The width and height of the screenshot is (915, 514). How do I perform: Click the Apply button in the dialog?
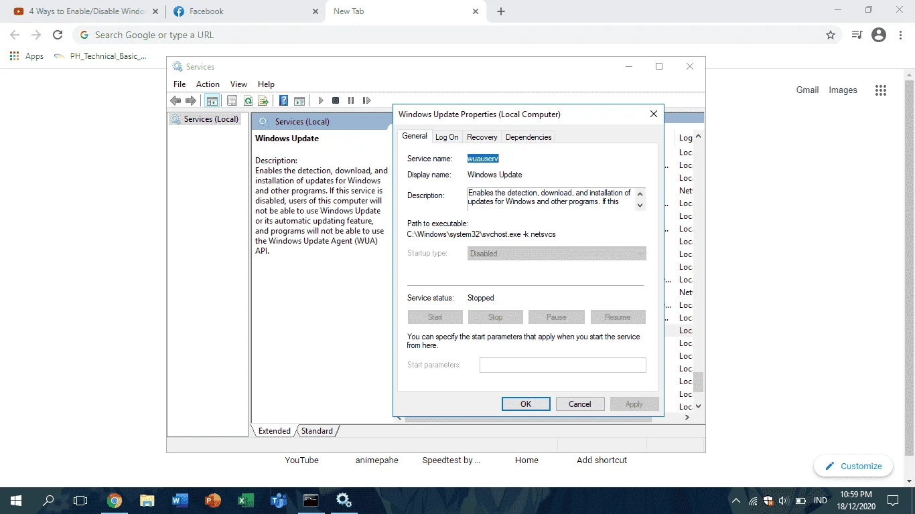pyautogui.click(x=634, y=404)
